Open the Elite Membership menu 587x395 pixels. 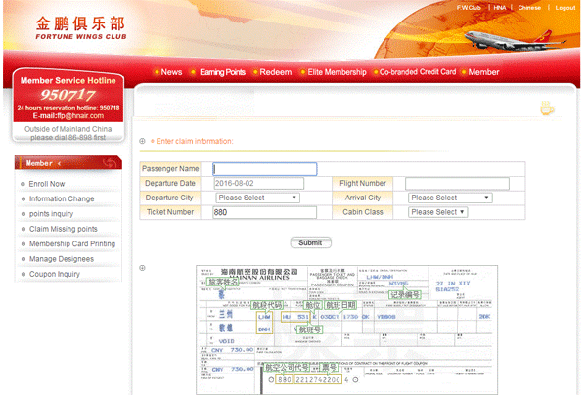click(x=337, y=72)
